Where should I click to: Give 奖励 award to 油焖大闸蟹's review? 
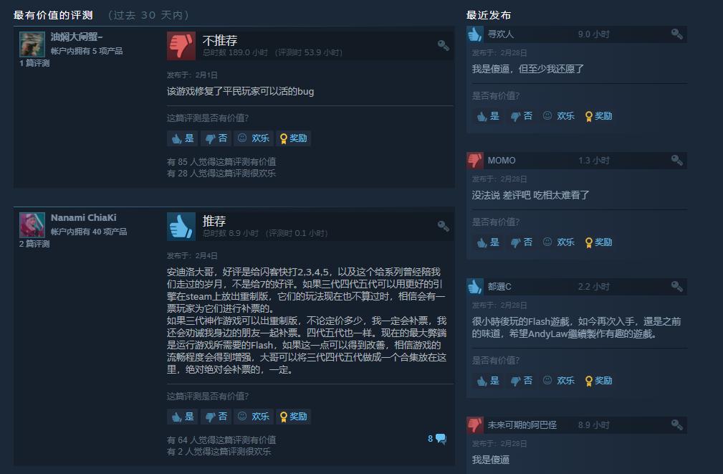point(293,138)
